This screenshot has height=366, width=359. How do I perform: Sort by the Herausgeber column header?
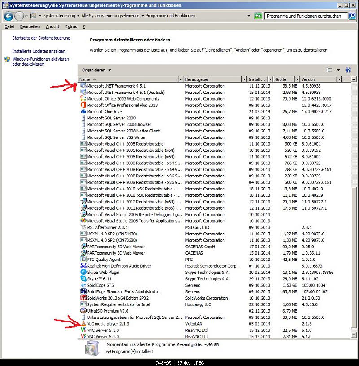point(212,79)
